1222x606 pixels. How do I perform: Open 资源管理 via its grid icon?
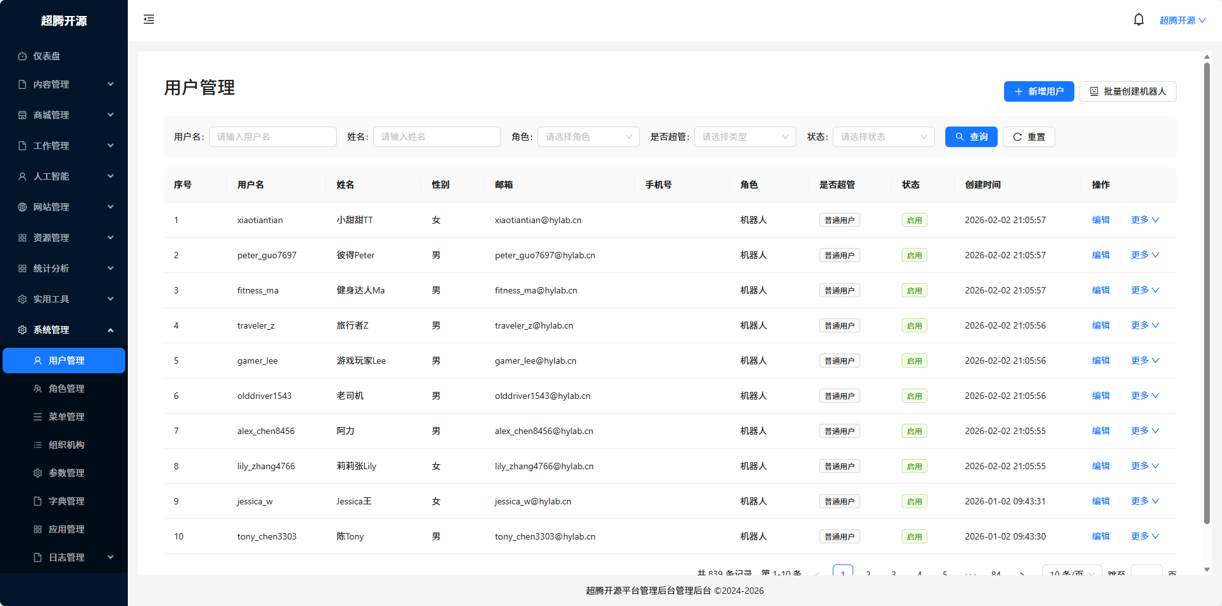click(22, 237)
